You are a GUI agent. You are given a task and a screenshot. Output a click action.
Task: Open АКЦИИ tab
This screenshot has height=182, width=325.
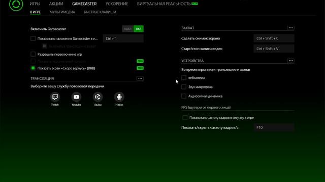pos(56,4)
